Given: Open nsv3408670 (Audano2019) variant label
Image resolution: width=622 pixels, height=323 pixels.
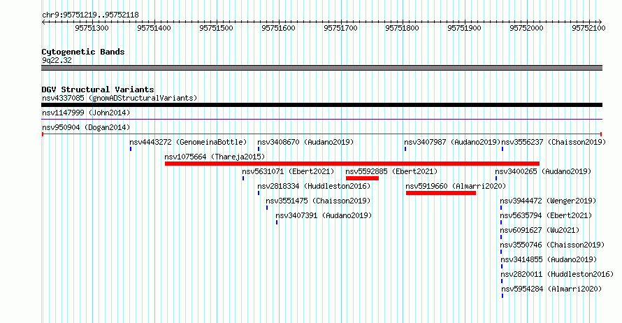Looking at the screenshot, I should pos(305,142).
